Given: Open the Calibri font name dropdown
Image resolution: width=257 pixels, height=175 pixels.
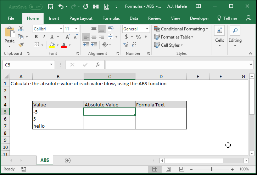Looking at the screenshot, I should tap(61, 29).
